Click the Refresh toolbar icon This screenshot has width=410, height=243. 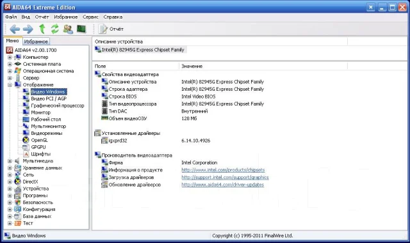(x=54, y=29)
